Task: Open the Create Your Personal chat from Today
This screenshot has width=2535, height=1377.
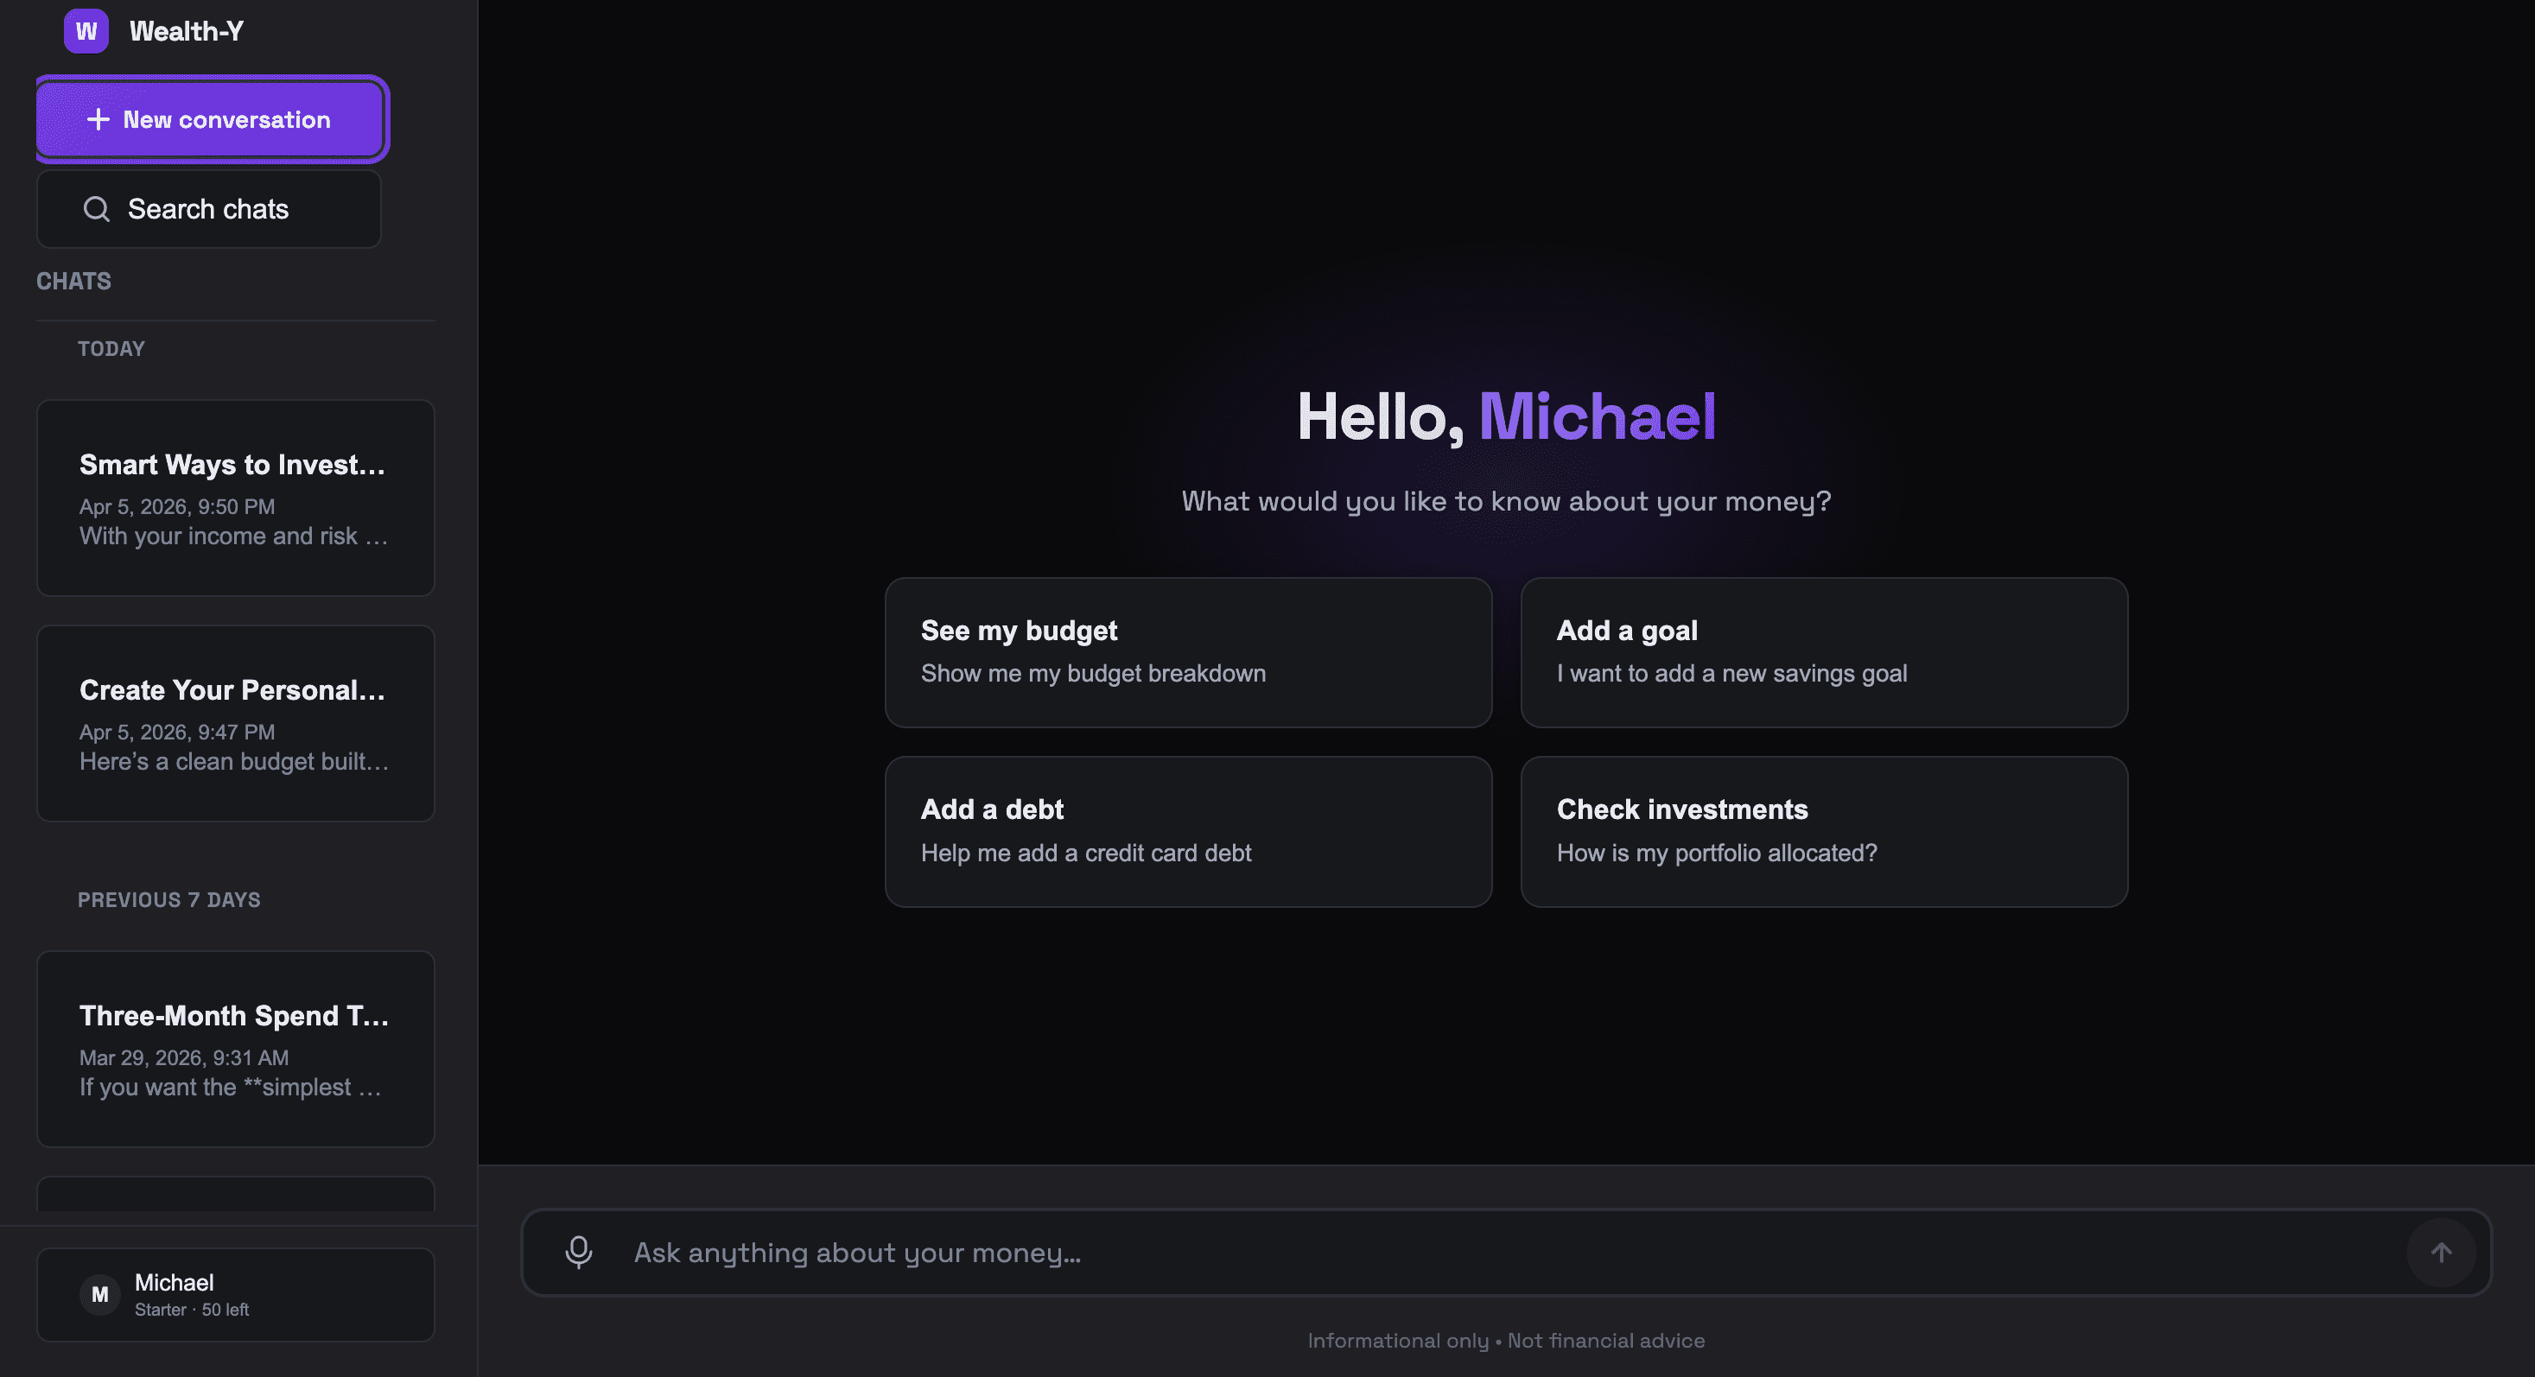Action: tap(235, 723)
